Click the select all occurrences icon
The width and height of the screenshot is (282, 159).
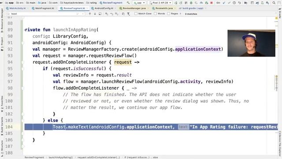pos(116,14)
